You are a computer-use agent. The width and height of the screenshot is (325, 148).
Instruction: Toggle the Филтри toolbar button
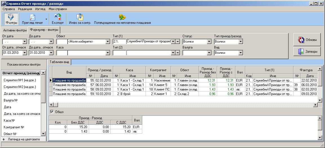point(11,19)
